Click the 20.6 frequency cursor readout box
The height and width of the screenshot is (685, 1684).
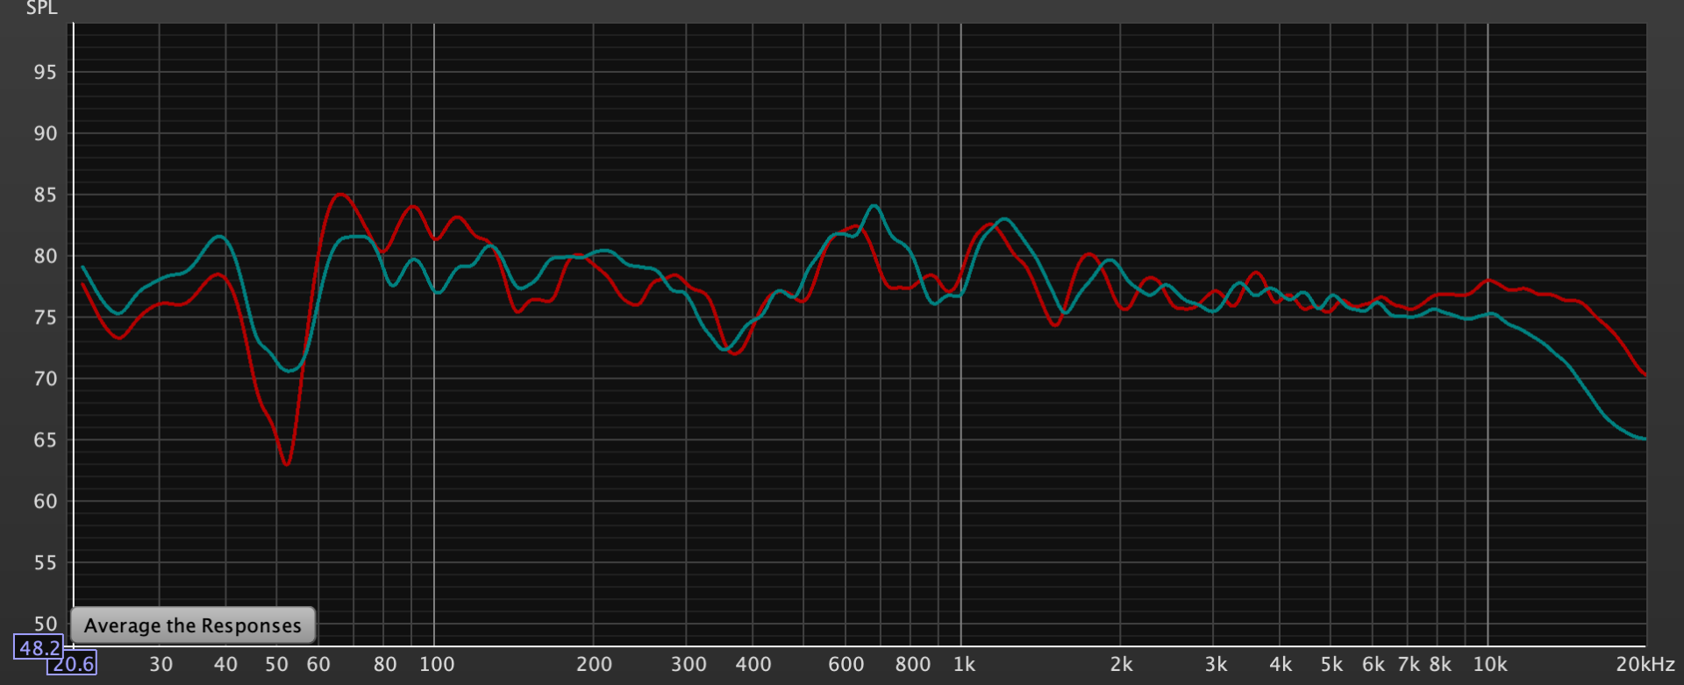click(x=72, y=664)
